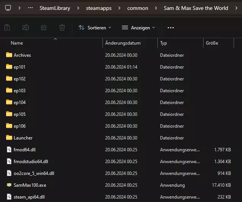Select file name steam_api64.dll
This screenshot has height=202, width=242.
(x=29, y=197)
